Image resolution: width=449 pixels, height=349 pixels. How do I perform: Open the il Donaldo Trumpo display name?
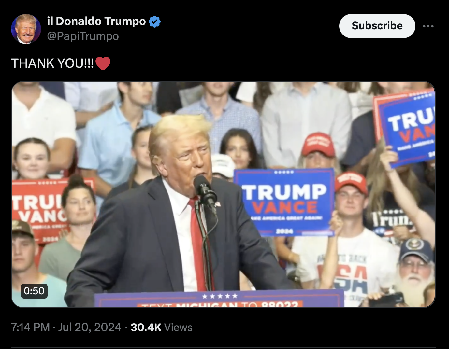pos(96,21)
